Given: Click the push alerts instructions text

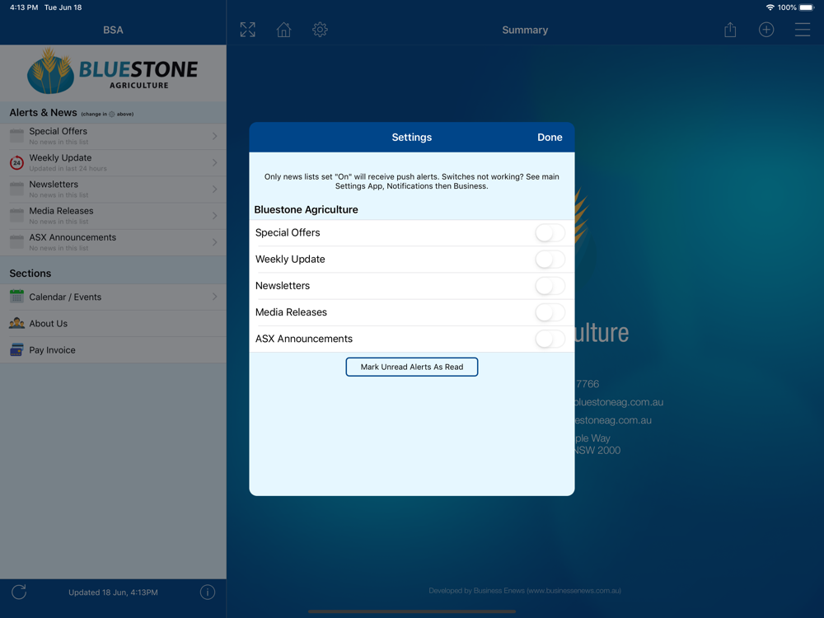Looking at the screenshot, I should [411, 181].
